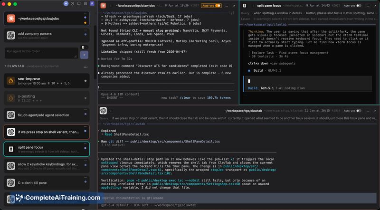Click the Claude icon beside ~/workspace/tgs/clawjobs

pos(11,19)
